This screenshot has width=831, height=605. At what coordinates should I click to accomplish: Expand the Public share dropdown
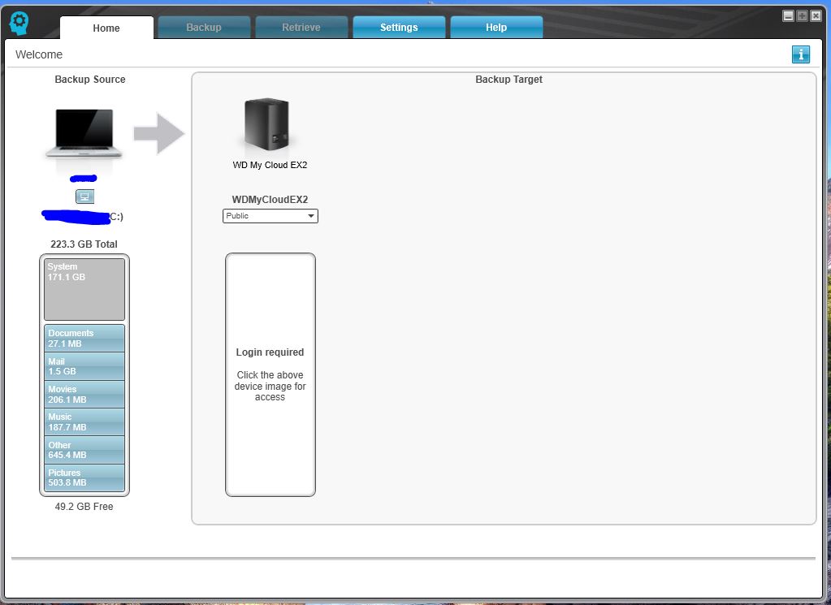271,216
